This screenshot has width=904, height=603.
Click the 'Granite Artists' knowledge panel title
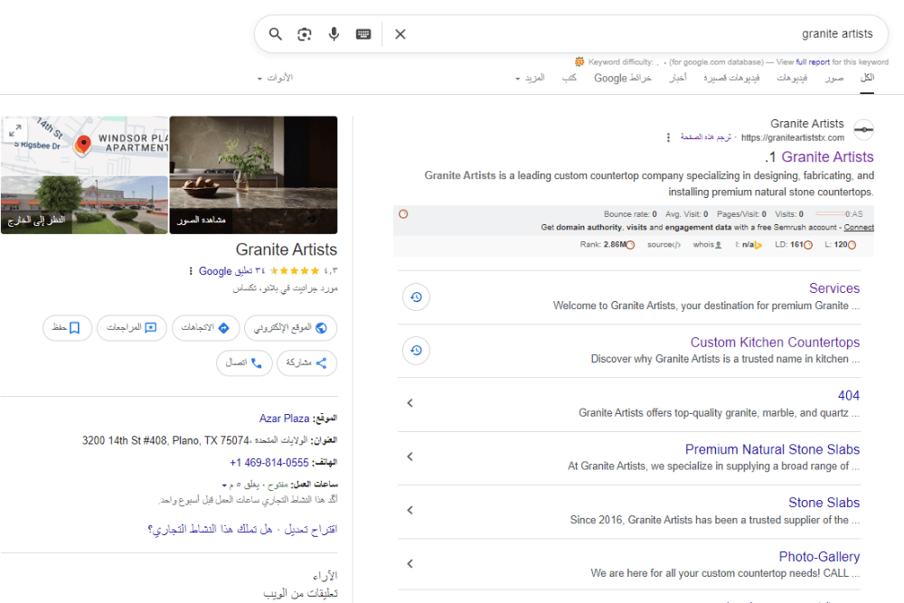287,250
